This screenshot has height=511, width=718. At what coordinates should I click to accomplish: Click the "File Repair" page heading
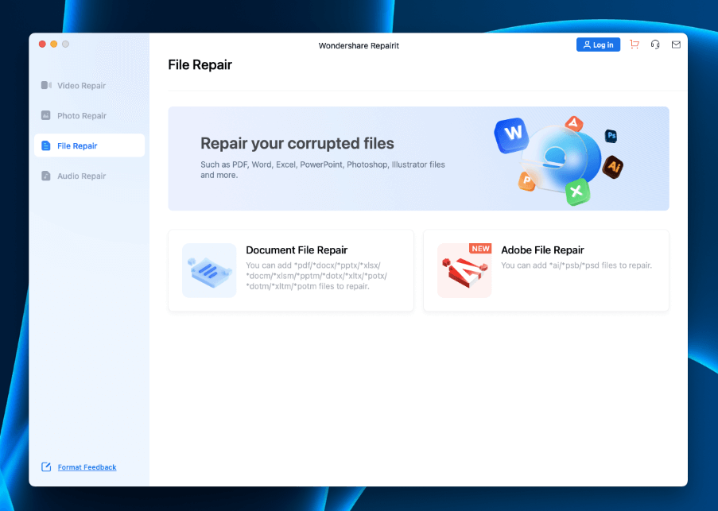(x=200, y=65)
